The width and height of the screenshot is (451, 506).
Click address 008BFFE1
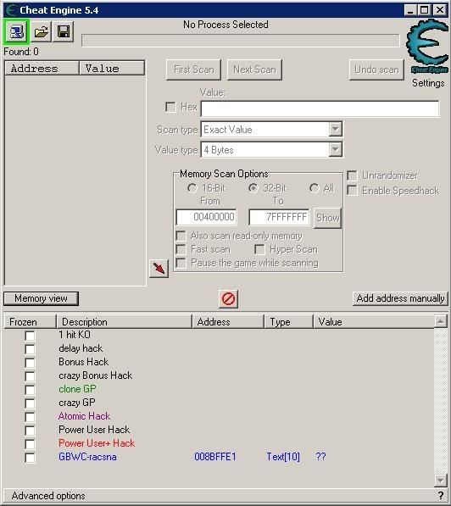click(215, 457)
